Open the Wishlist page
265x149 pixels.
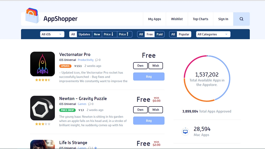point(177,19)
